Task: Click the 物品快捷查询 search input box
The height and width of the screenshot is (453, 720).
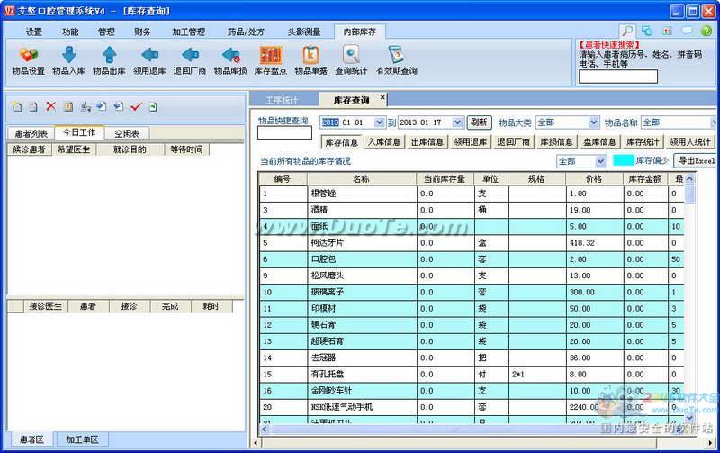Action: [x=284, y=134]
